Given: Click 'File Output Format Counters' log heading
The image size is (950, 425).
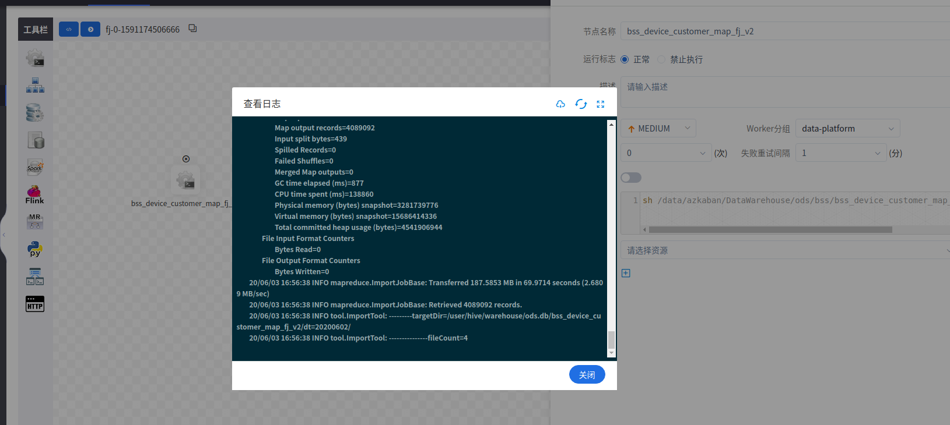Looking at the screenshot, I should pos(311,261).
